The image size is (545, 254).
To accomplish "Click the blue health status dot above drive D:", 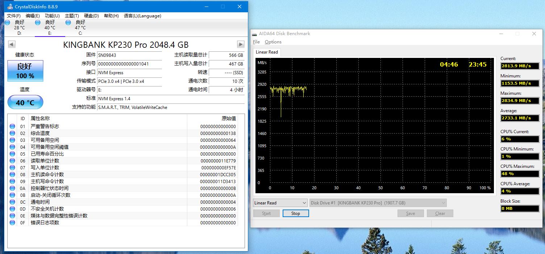I will (7, 22).
